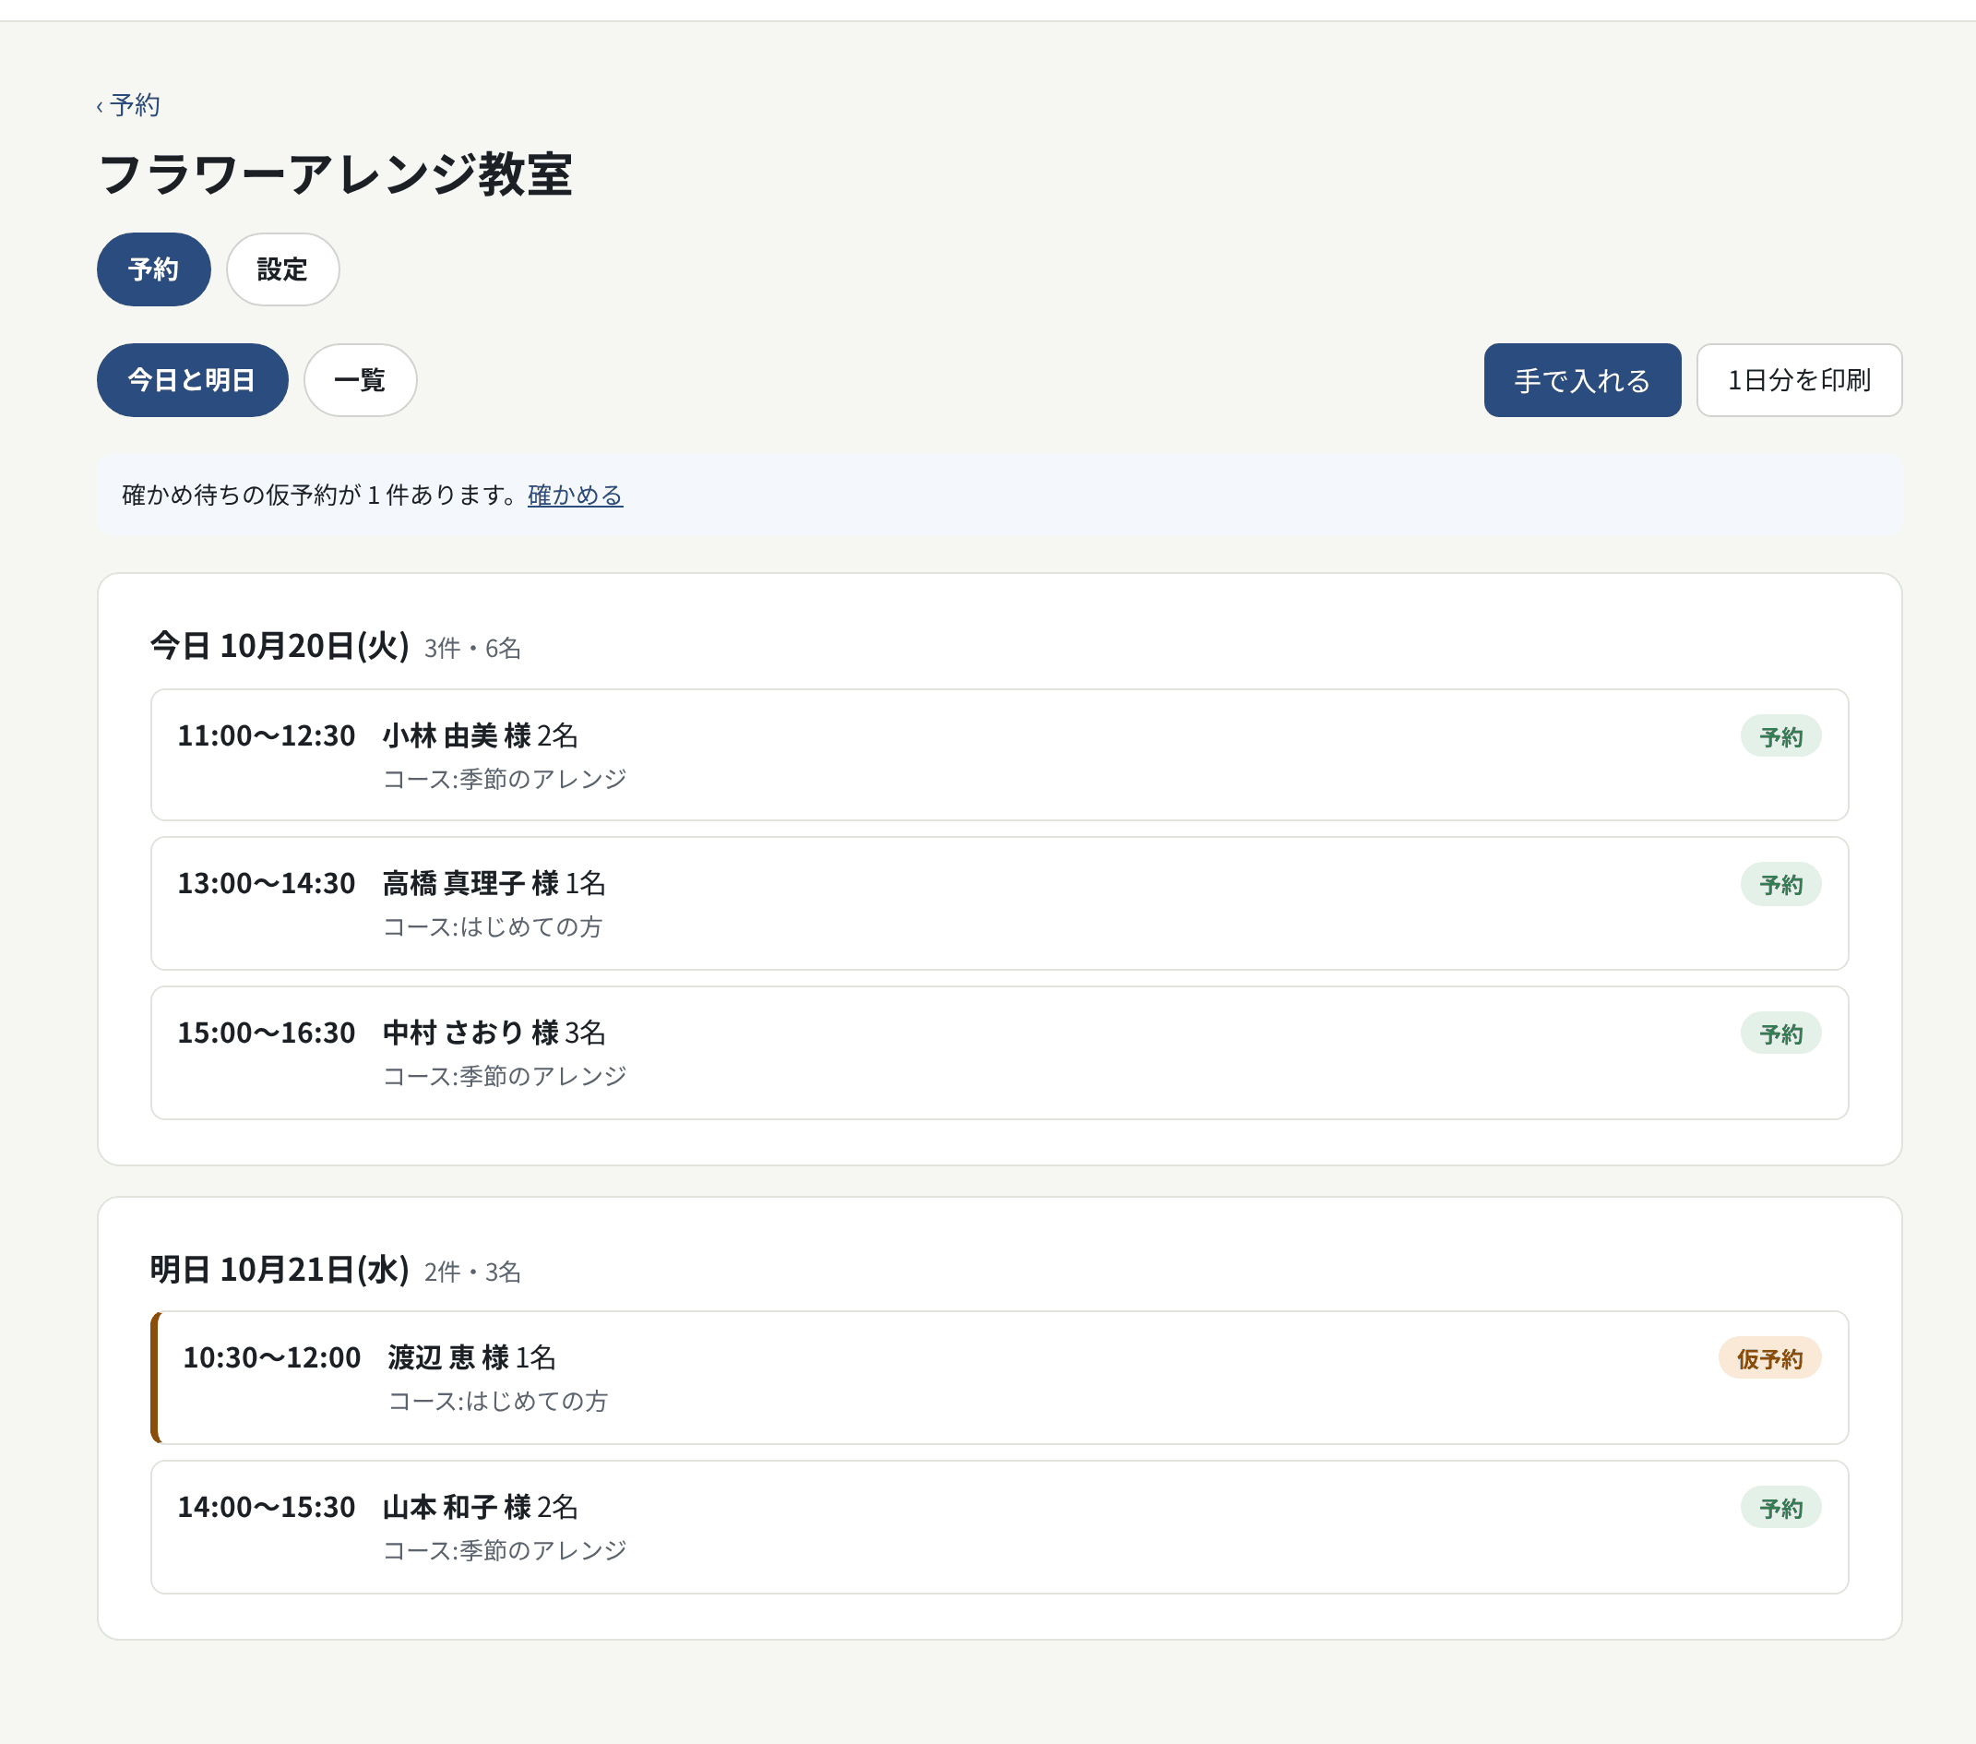1976x1744 pixels.
Task: Switch to the 設定 tab
Action: [x=282, y=269]
